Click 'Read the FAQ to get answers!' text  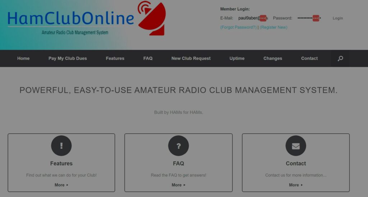pyautogui.click(x=178, y=175)
